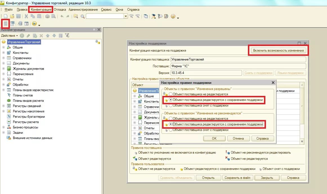Click the graduate-cap assistant icon
Image resolution: width=327 pixels, height=194 pixels.
[154, 16]
